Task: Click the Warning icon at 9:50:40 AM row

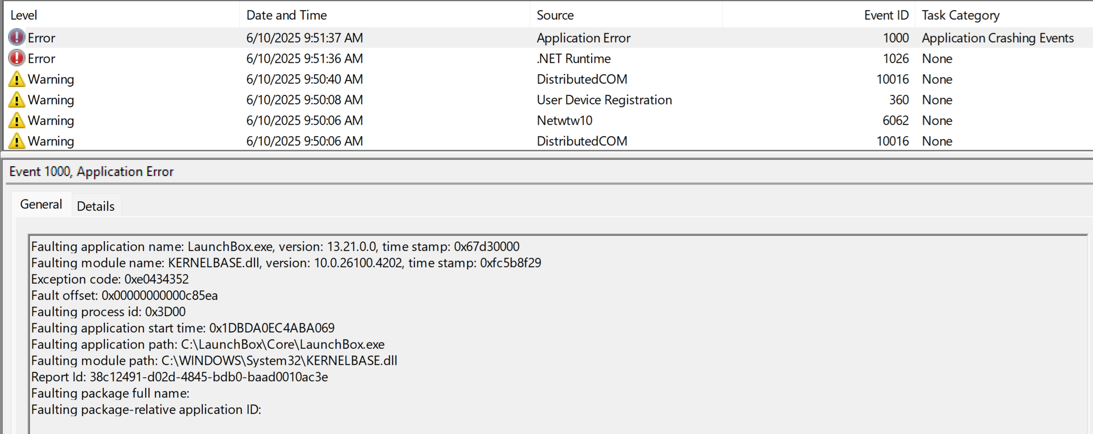Action: coord(17,79)
